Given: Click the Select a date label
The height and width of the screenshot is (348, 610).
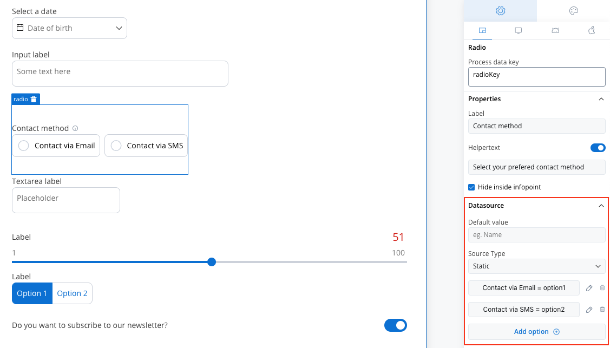Looking at the screenshot, I should click(x=34, y=11).
